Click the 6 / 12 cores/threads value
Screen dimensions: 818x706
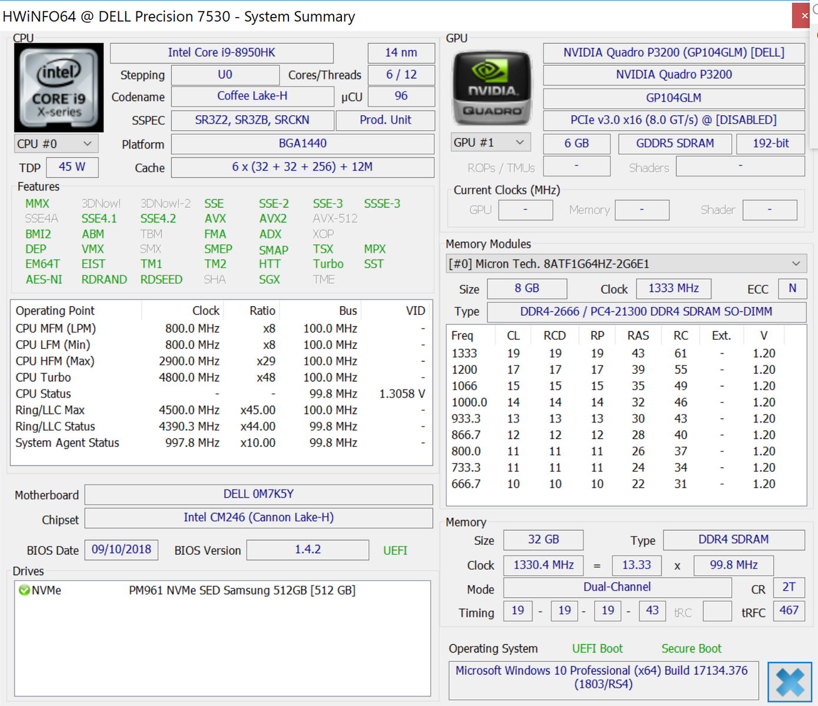[x=401, y=75]
